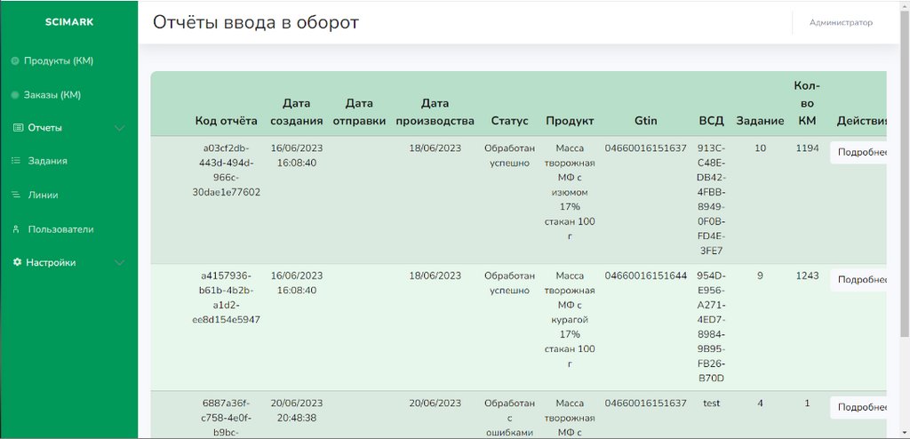Click production date 20/06/2023
This screenshot has height=439, width=910.
click(x=435, y=403)
